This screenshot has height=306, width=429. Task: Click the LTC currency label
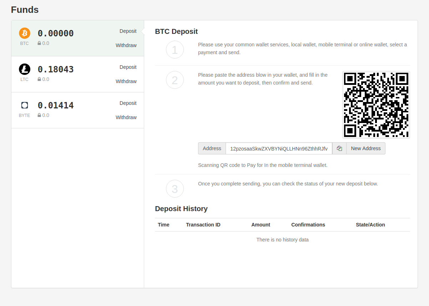[x=24, y=80]
